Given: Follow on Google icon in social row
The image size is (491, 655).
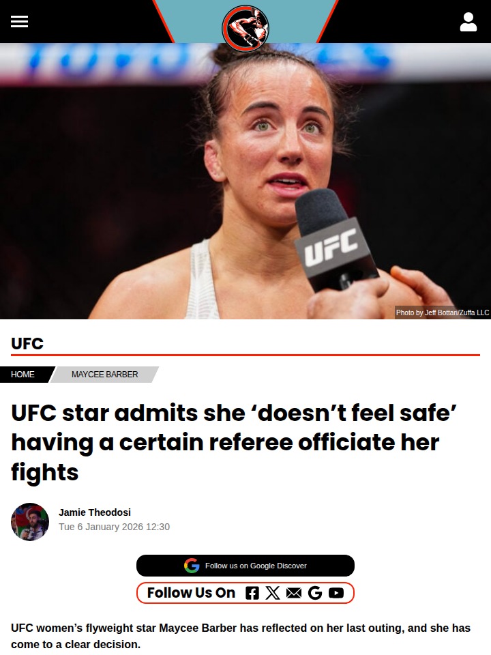Looking at the screenshot, I should coord(315,593).
